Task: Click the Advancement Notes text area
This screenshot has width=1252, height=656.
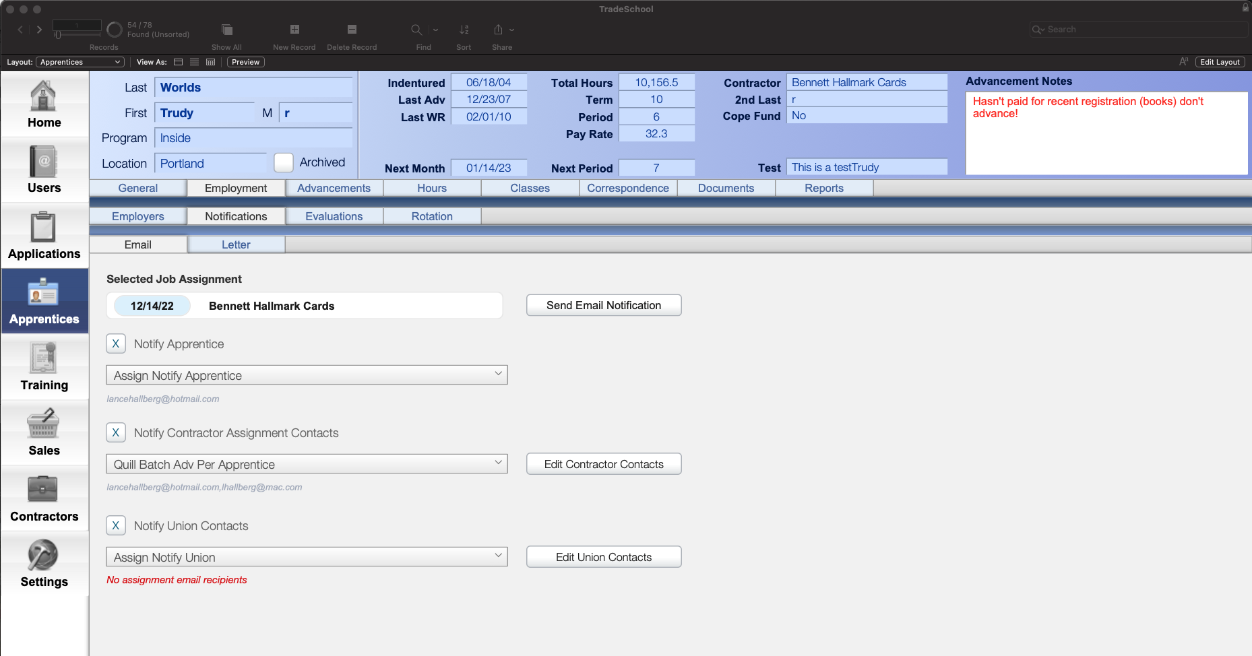Action: (x=1106, y=133)
